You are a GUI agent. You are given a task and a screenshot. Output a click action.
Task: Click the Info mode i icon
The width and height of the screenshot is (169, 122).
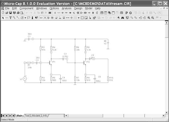[32, 18]
